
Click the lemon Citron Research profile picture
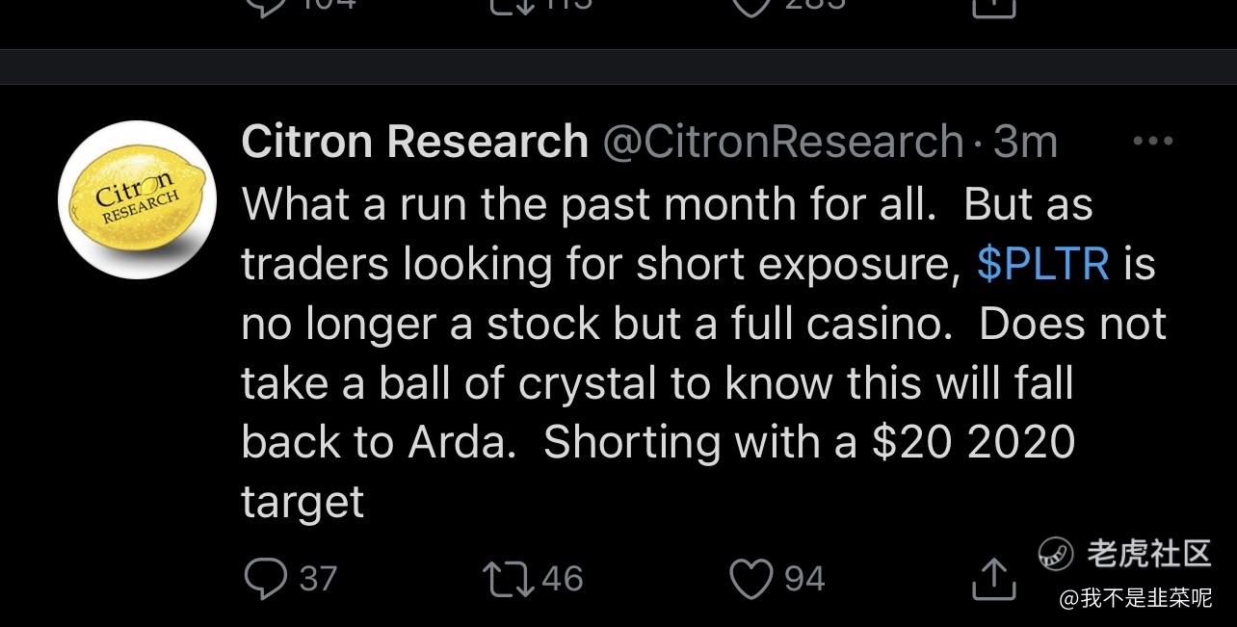point(138,199)
